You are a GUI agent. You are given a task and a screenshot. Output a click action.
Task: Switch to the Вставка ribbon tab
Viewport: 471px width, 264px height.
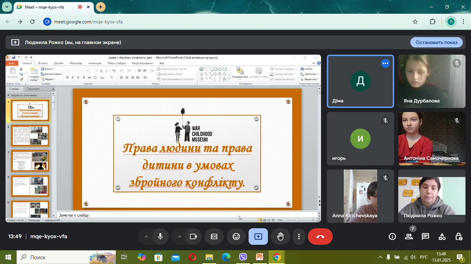(43, 63)
